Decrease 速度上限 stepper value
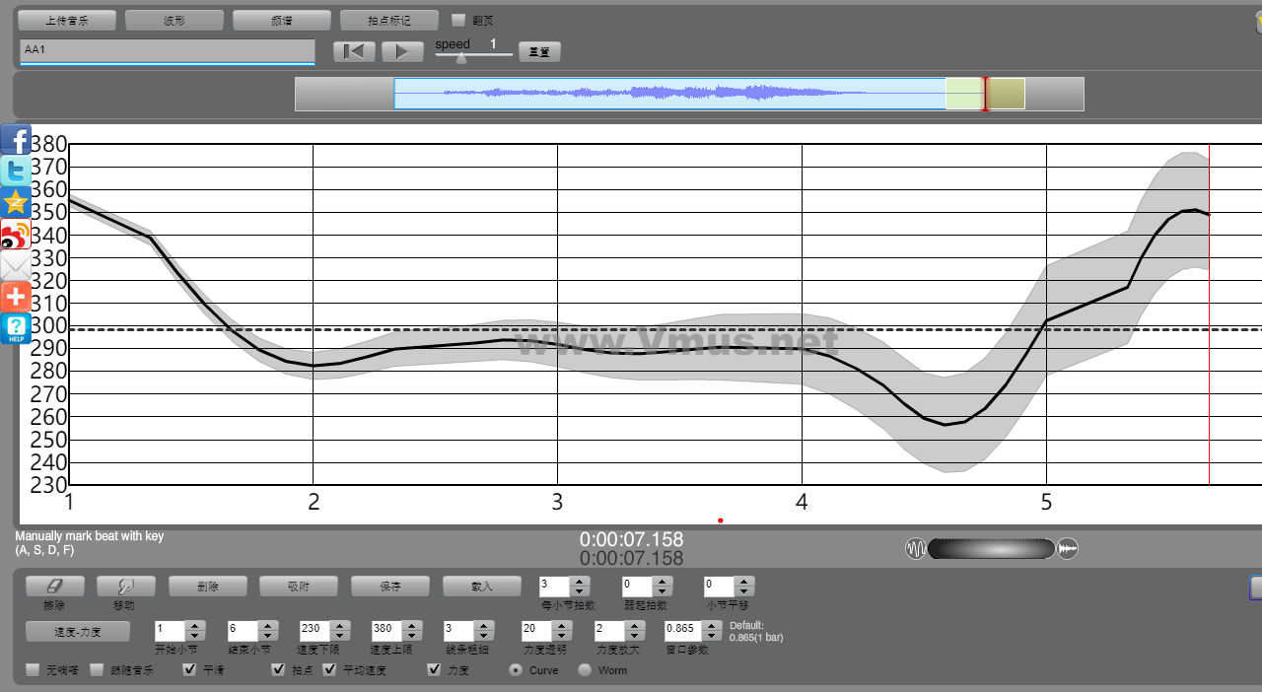1262x692 pixels. 412,636
